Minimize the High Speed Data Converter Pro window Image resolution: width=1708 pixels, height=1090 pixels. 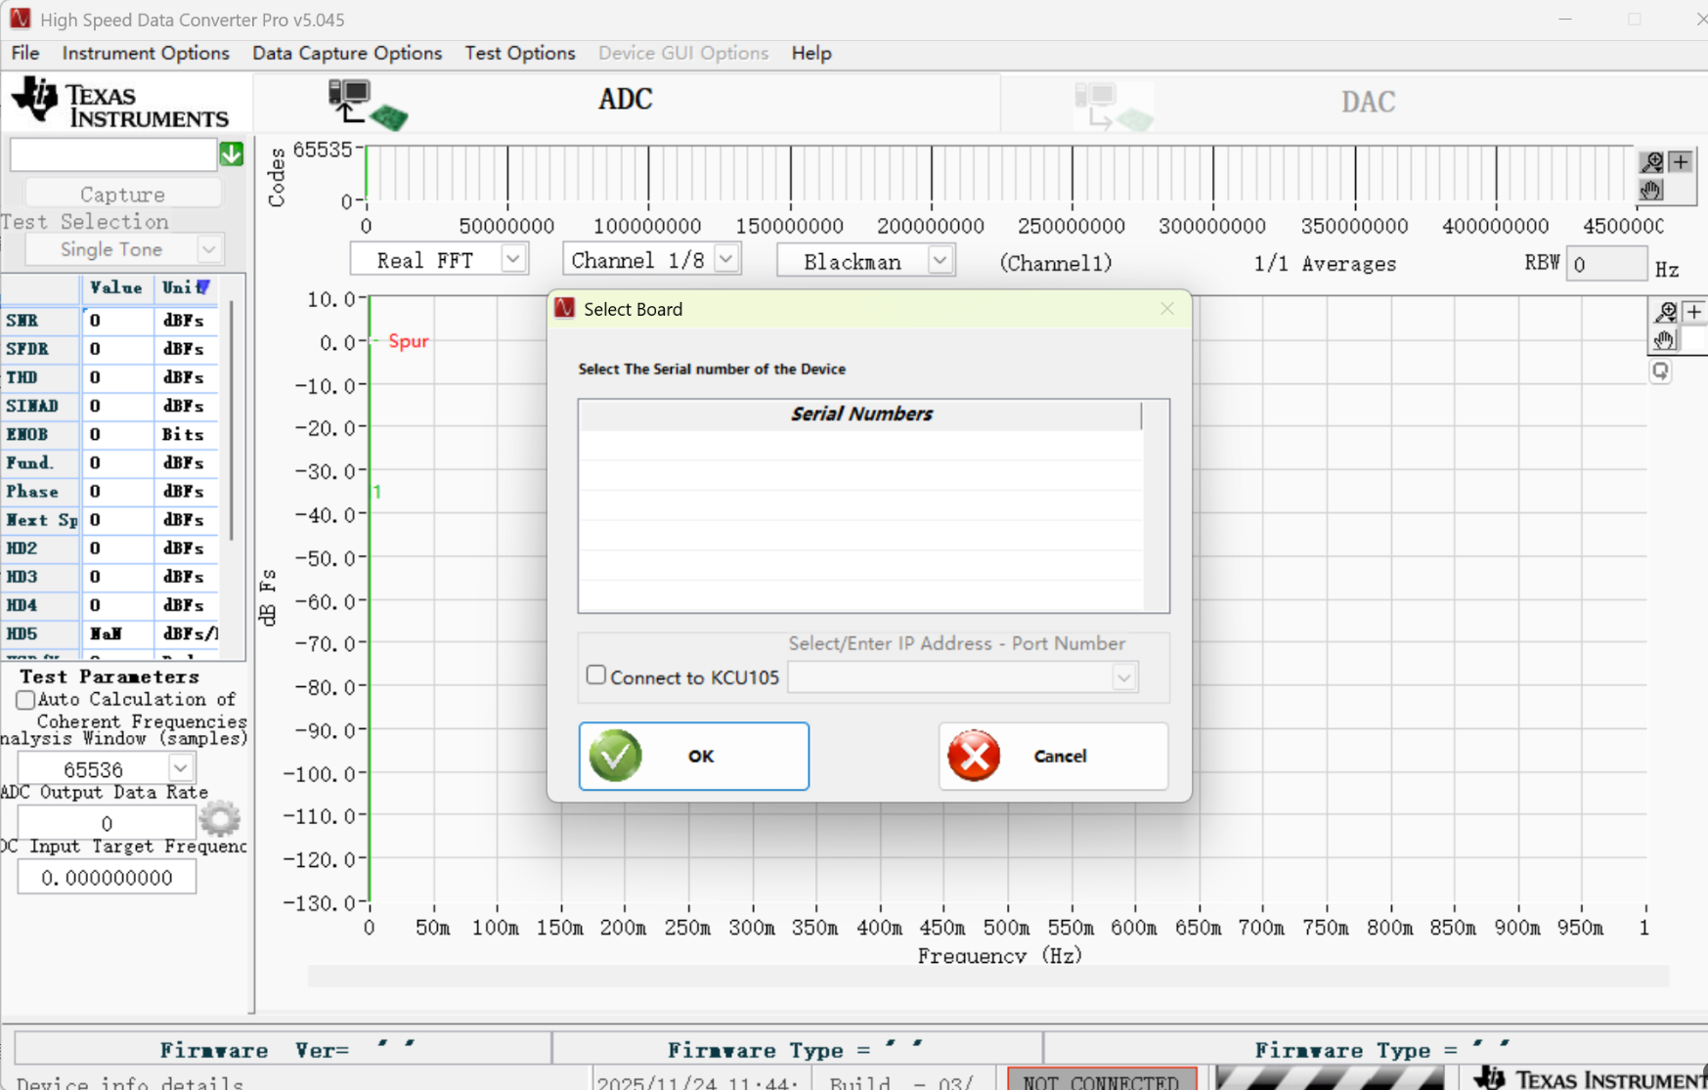tap(1565, 20)
